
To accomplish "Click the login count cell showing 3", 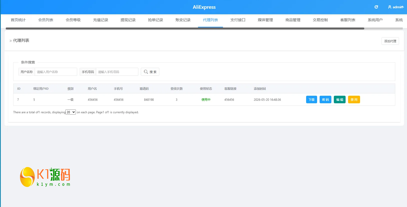I will [x=177, y=100].
